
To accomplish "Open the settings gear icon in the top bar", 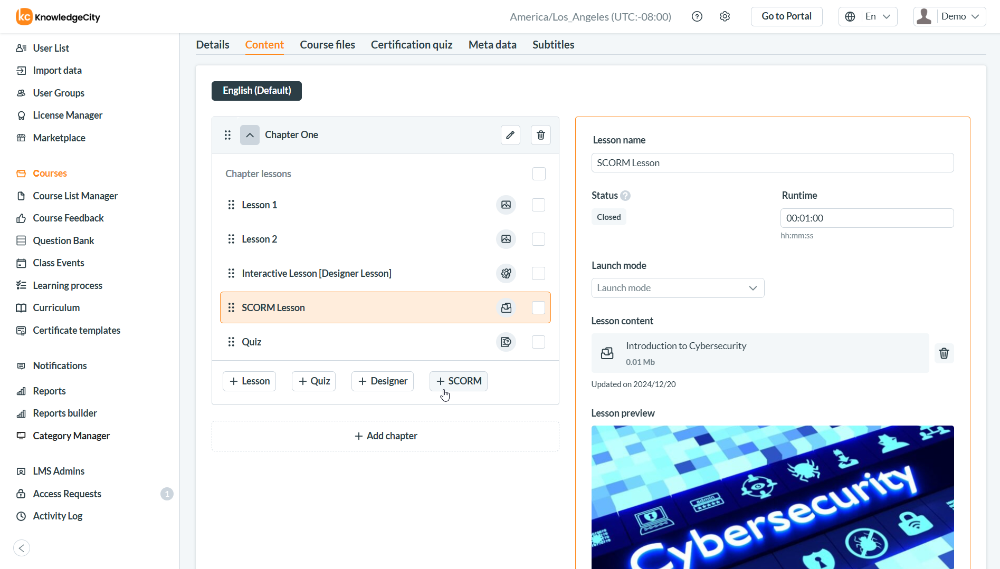I will coord(725,16).
